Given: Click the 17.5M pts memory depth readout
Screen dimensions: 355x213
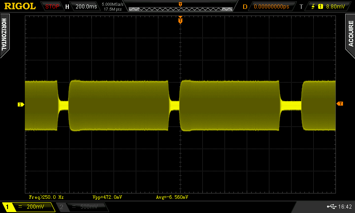Looking at the screenshot, I should (113, 9).
